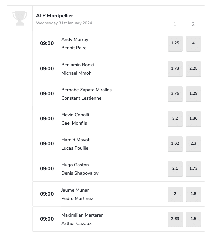Select Benoit Paire odds of 4
205x236 pixels.
coord(193,44)
